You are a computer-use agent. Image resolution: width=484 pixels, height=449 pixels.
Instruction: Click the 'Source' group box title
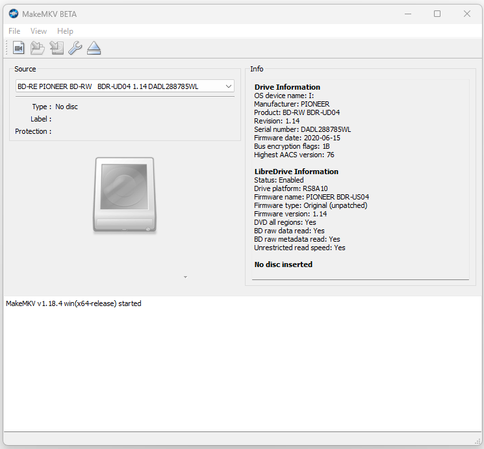(x=25, y=69)
